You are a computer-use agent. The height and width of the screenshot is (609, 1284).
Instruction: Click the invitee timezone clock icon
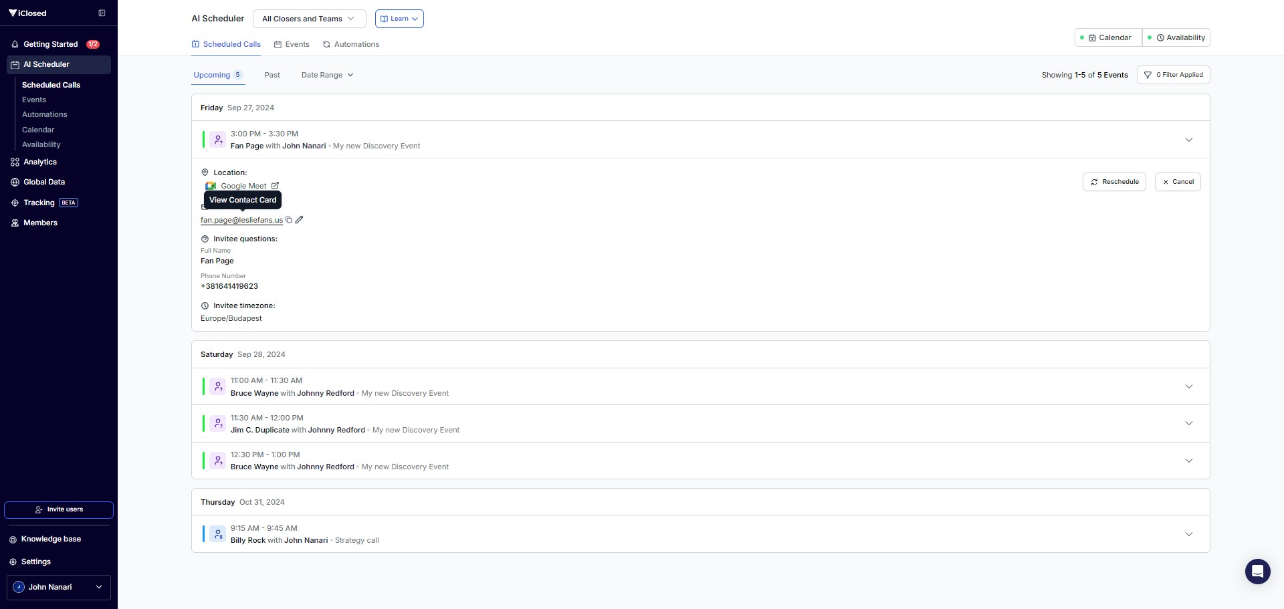click(x=205, y=306)
